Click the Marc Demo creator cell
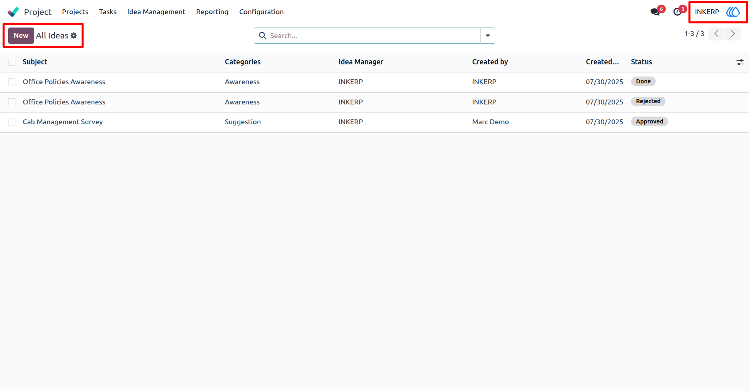Image resolution: width=749 pixels, height=391 pixels. [490, 122]
